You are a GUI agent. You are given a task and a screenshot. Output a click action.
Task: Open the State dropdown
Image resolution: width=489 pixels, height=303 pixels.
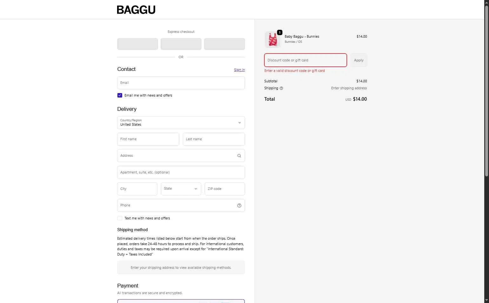(181, 189)
